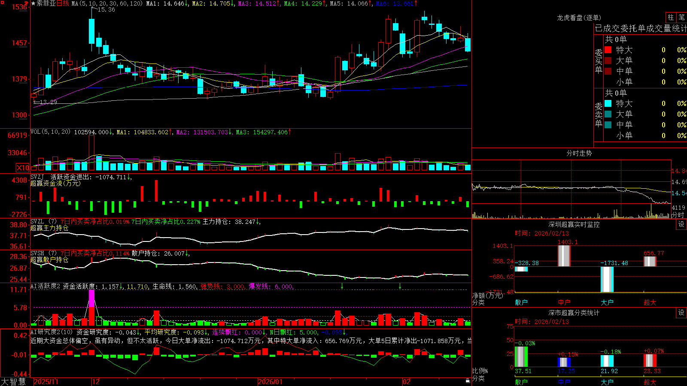Image resolution: width=687 pixels, height=386 pixels.
Task: Click the dark red 大单 buy-order swatch
Action: tap(608, 60)
